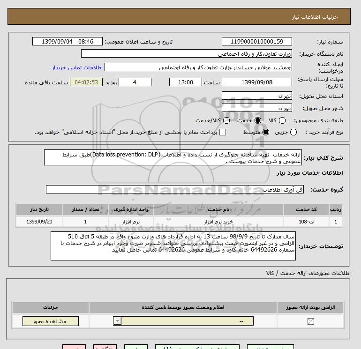361x349 pixels.
Task: Click the شرح کلی نیاز description box
Action: (173, 157)
